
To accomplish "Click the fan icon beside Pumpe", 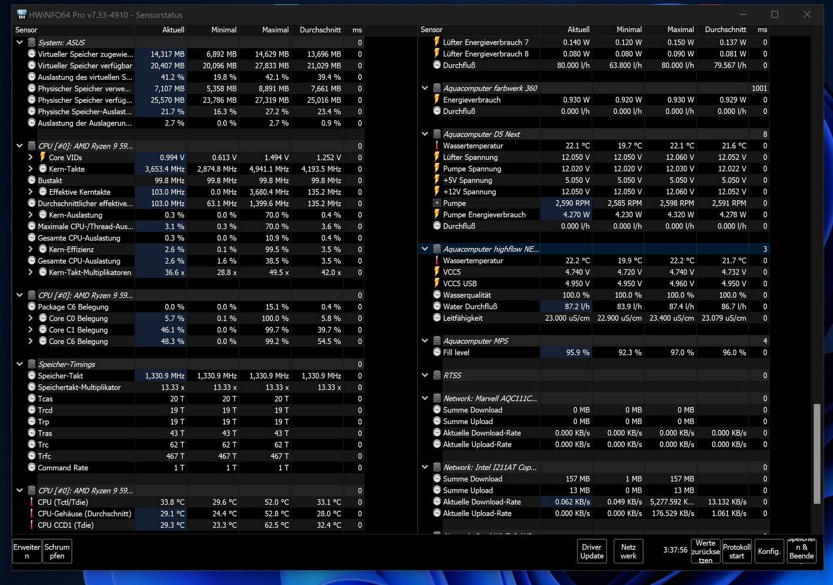I will pos(437,203).
